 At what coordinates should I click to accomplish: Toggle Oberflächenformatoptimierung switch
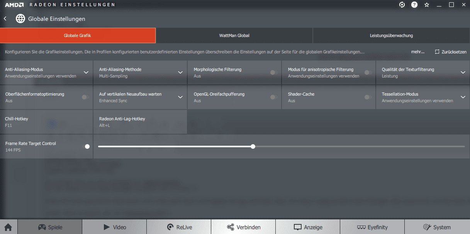click(86, 97)
